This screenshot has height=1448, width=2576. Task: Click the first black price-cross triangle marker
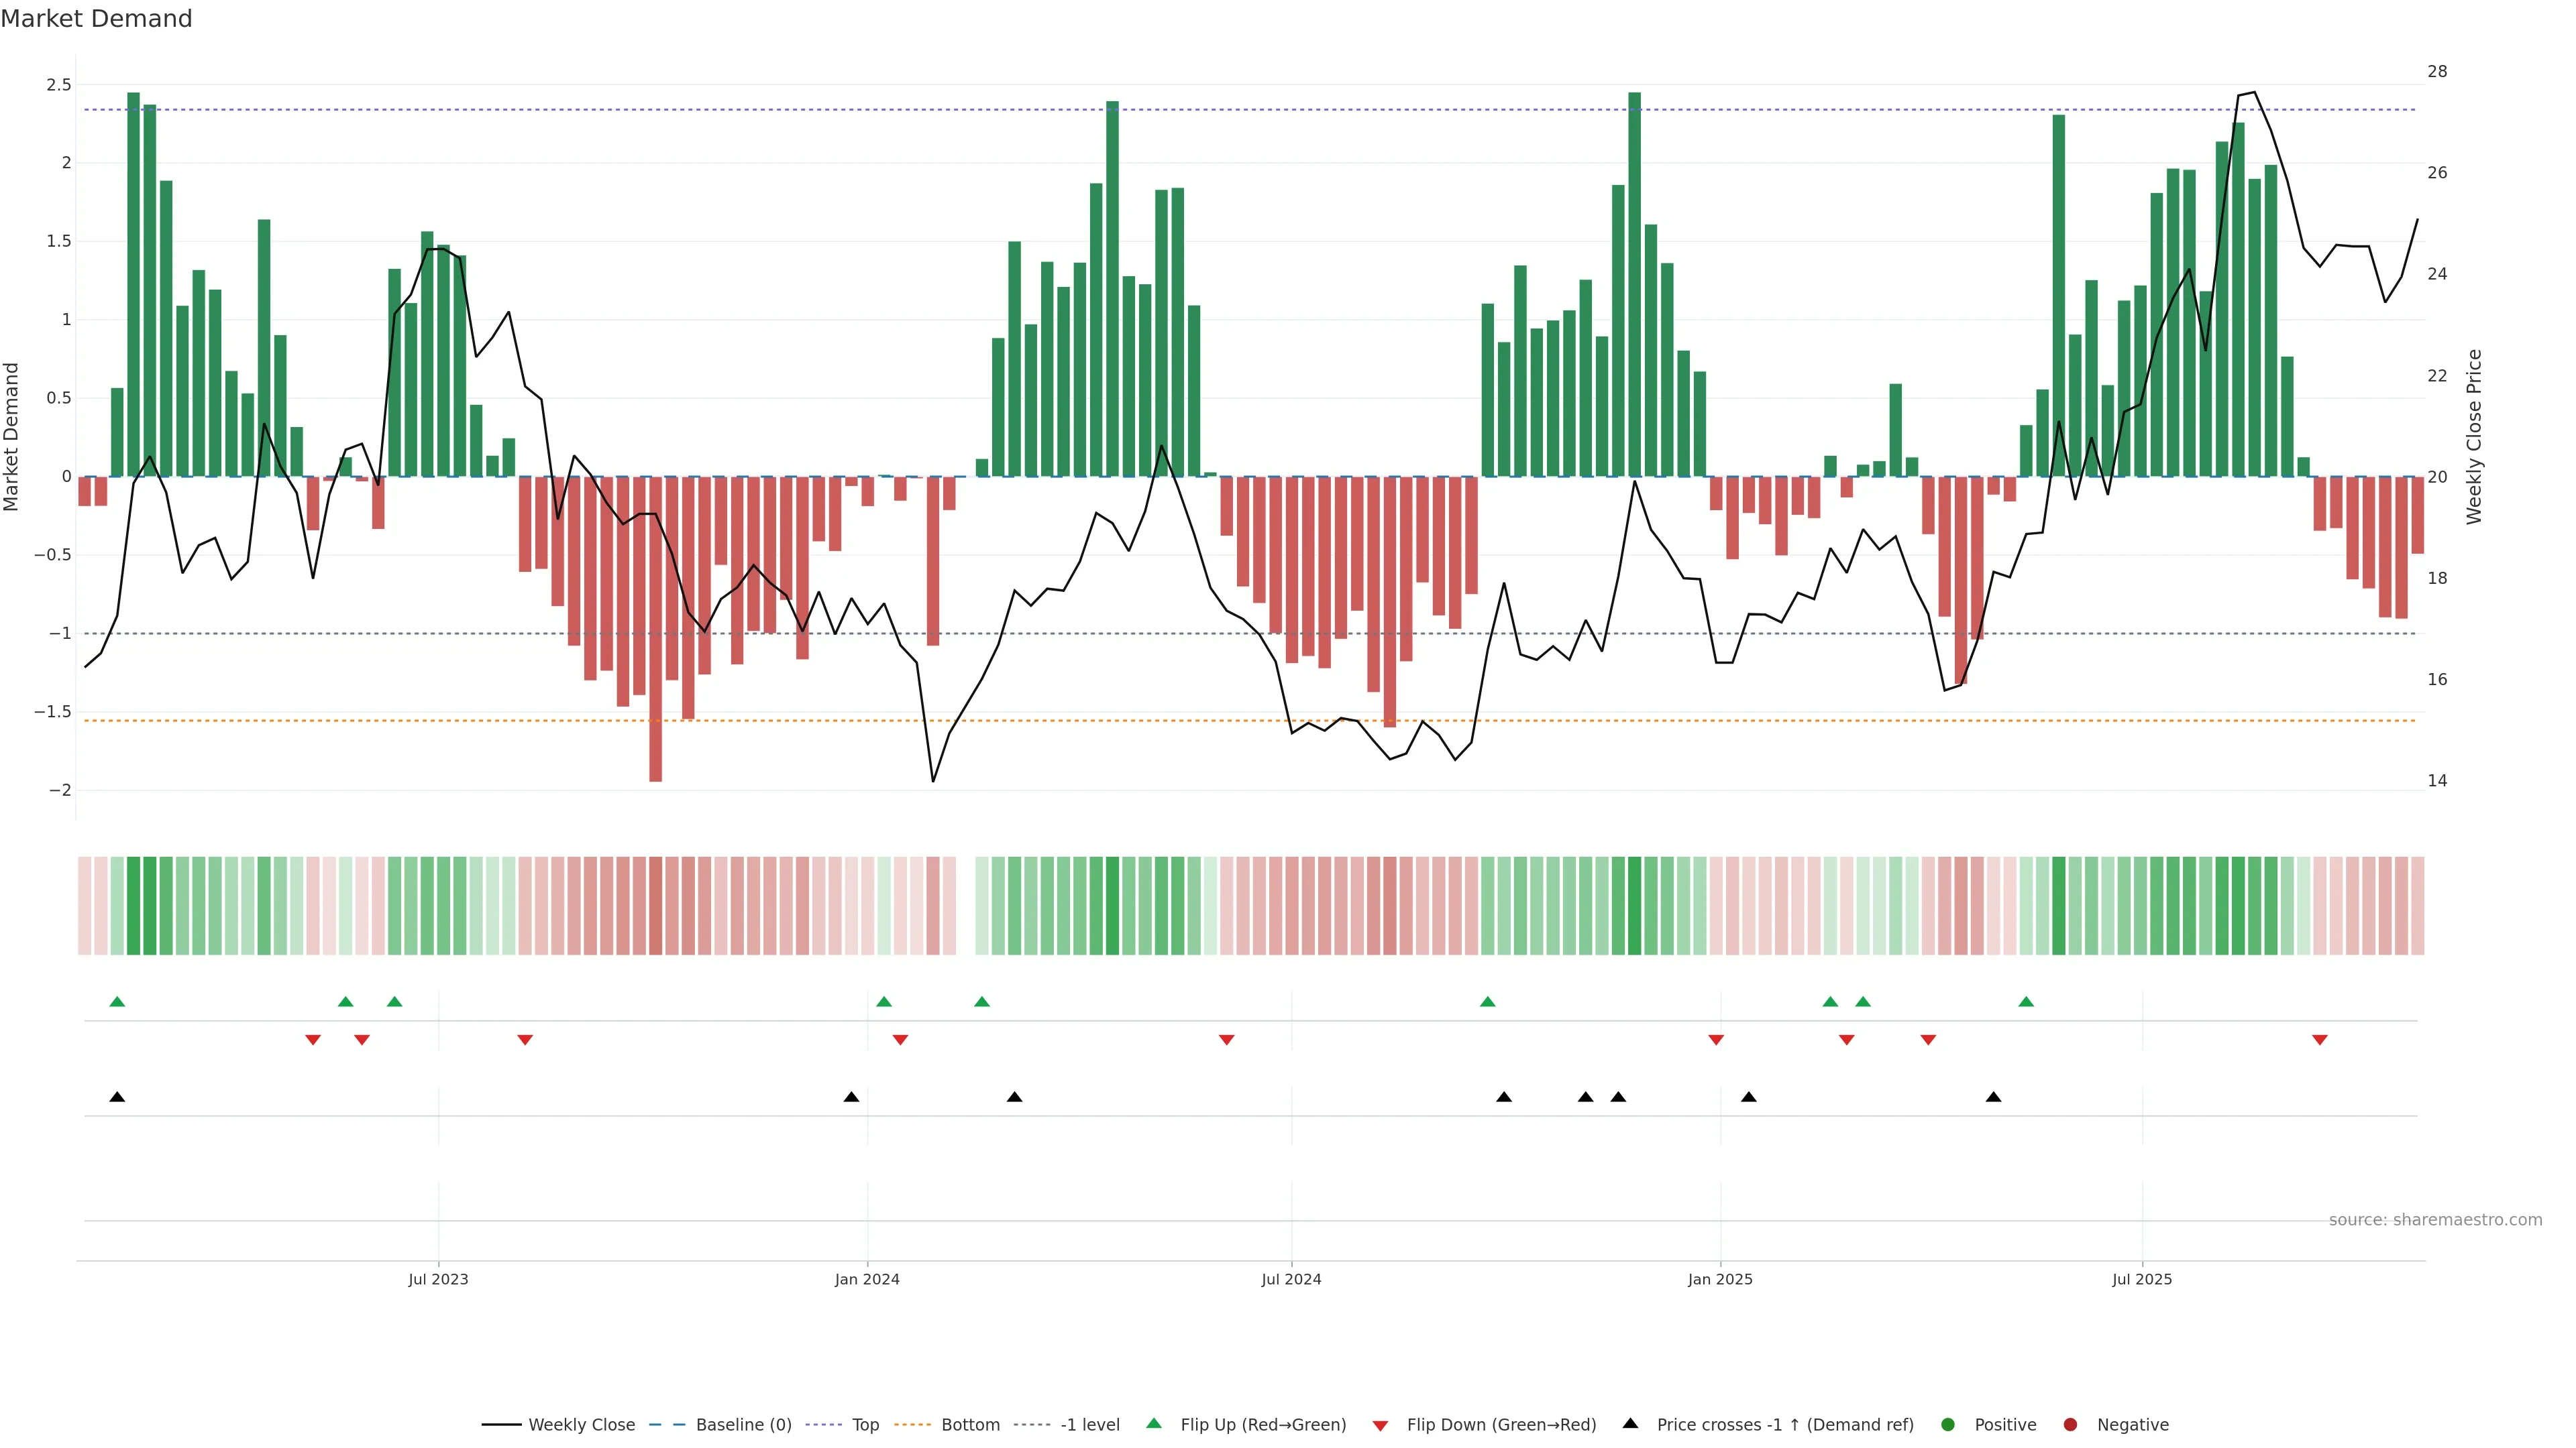coord(117,1097)
